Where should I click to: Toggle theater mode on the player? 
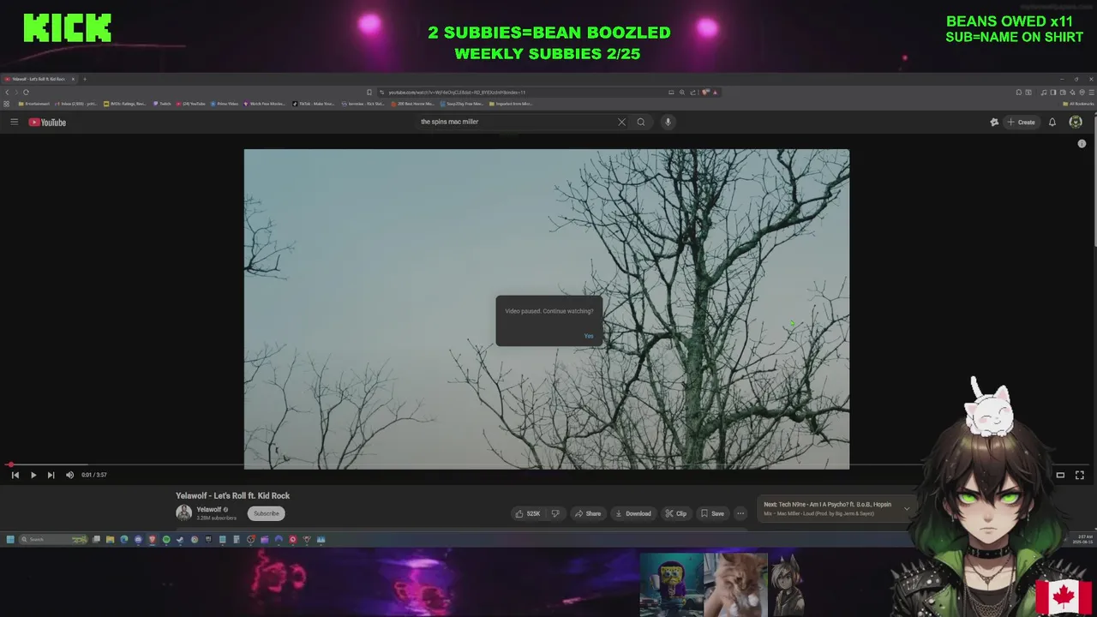click(x=1060, y=475)
